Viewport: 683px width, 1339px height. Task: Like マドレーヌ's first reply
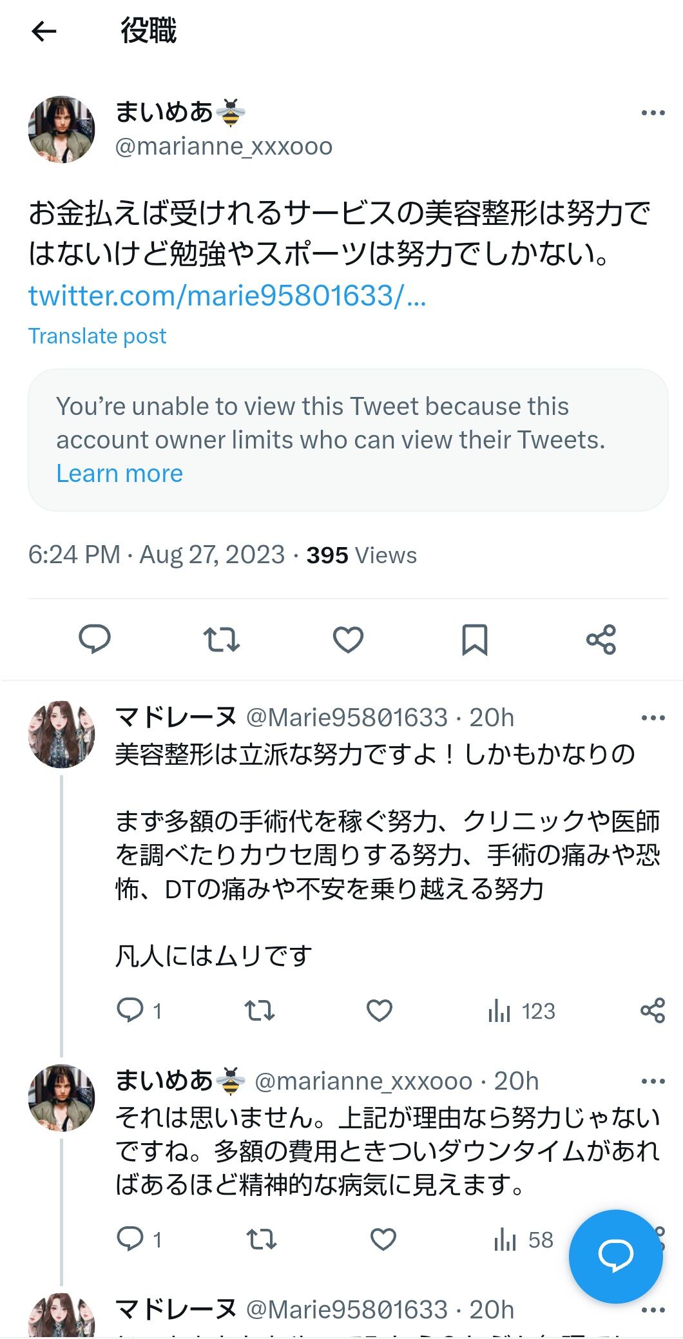click(x=380, y=1010)
